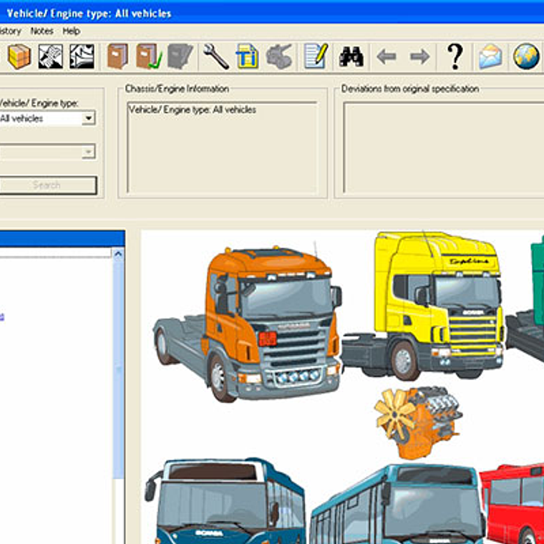Viewport: 544px width, 544px height.
Task: Open the Help menu
Action: coord(71,31)
